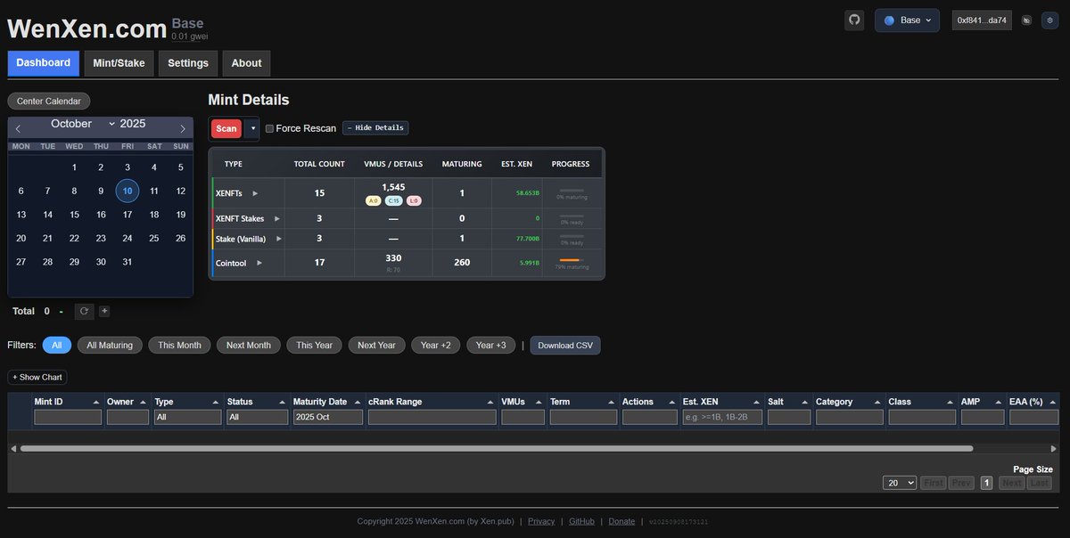The width and height of the screenshot is (1070, 538).
Task: Expand the Stake (Vanilla) row
Action: point(279,239)
